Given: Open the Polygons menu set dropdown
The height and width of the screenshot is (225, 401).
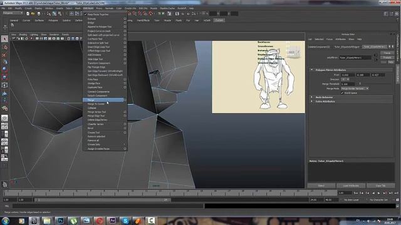Looking at the screenshot, I should click(13, 13).
